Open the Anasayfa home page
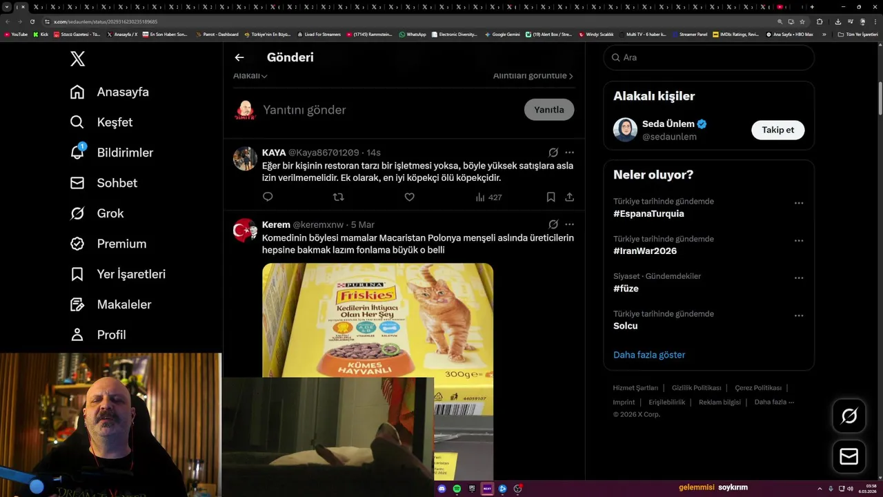 [x=110, y=92]
